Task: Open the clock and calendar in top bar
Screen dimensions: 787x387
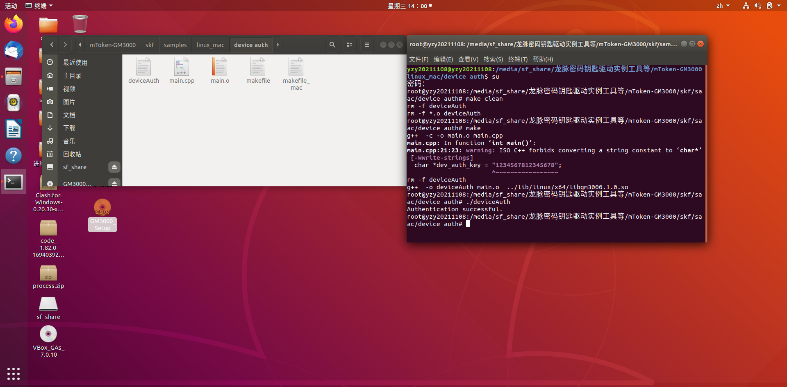Action: 410,6
